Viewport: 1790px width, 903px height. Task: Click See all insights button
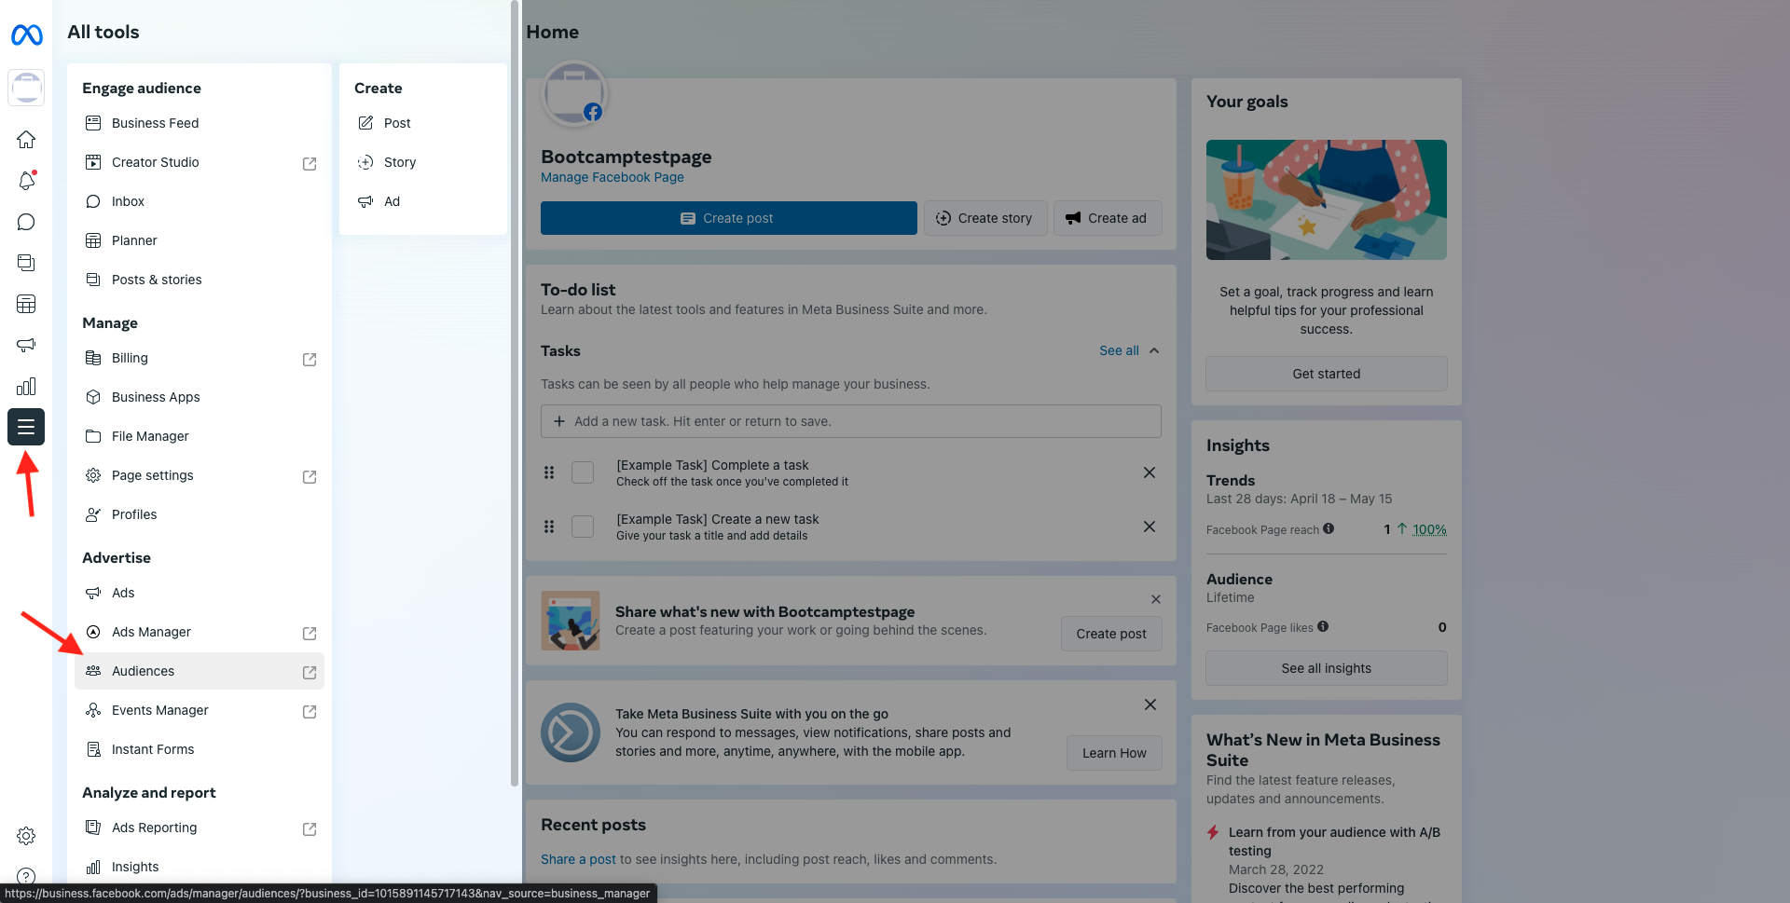point(1327,668)
